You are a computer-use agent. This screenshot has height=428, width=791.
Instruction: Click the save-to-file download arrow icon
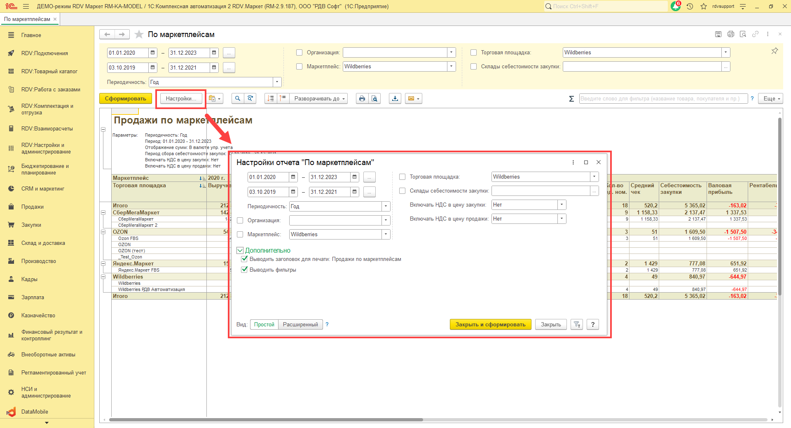click(x=395, y=98)
